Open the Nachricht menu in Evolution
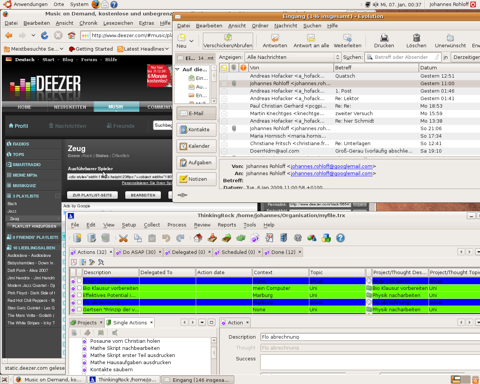Screen dimensions: 480x384 click(x=286, y=25)
